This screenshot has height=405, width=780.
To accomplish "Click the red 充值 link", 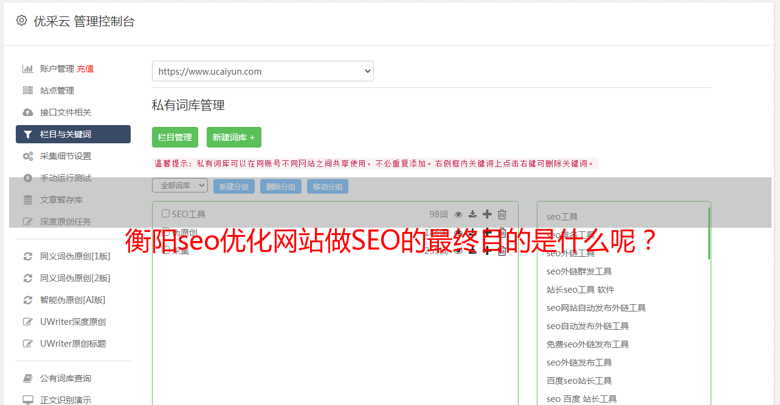I will (x=85, y=69).
